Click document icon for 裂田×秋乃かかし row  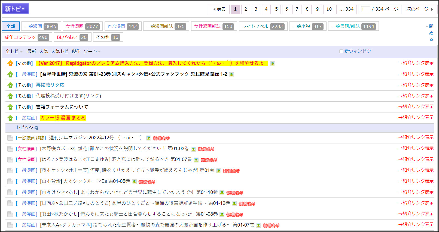10,214
